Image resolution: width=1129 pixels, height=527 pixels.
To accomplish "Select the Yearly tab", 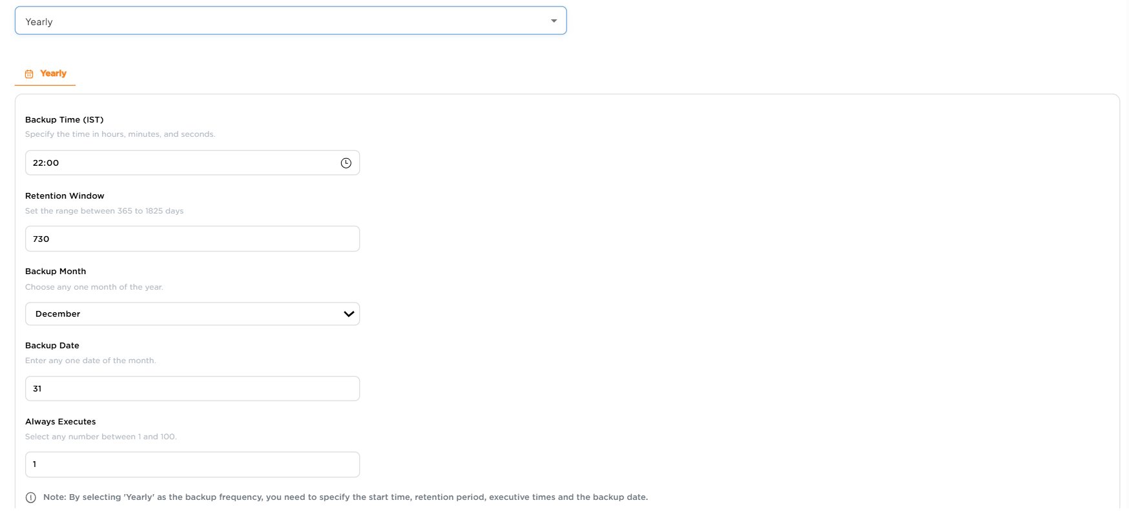I will pos(45,74).
